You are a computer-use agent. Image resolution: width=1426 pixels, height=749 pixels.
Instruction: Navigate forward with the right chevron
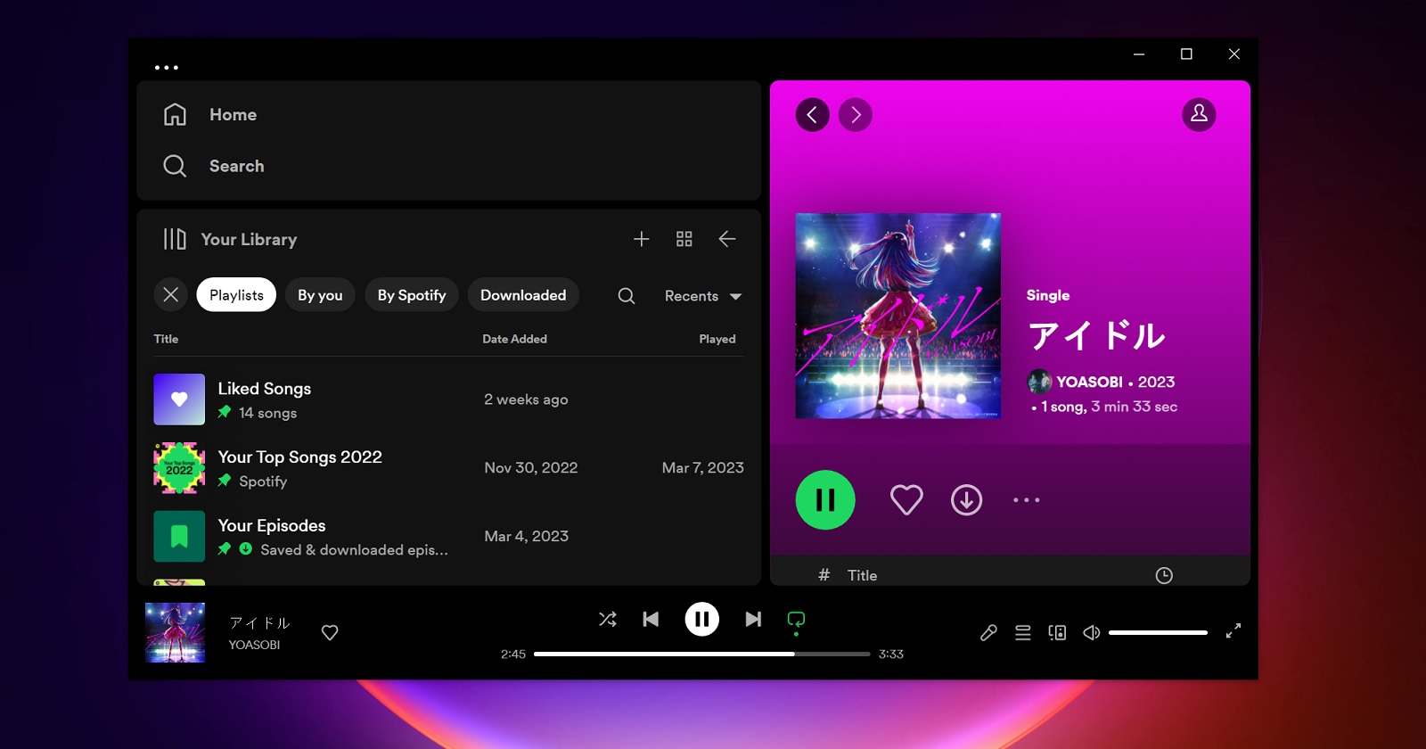click(856, 114)
